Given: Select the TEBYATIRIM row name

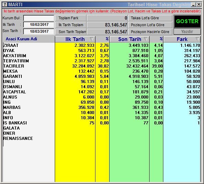Looking at the screenshot, I should [x=16, y=61].
